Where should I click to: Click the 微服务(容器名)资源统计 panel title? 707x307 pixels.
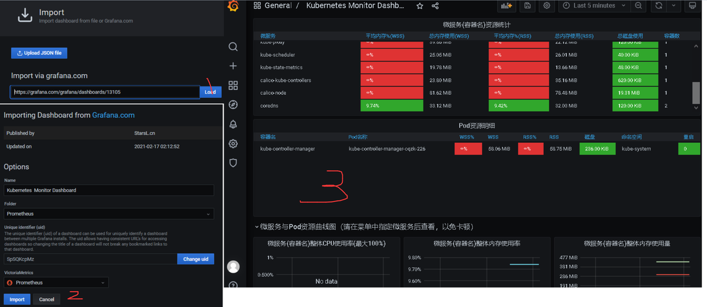coord(477,24)
